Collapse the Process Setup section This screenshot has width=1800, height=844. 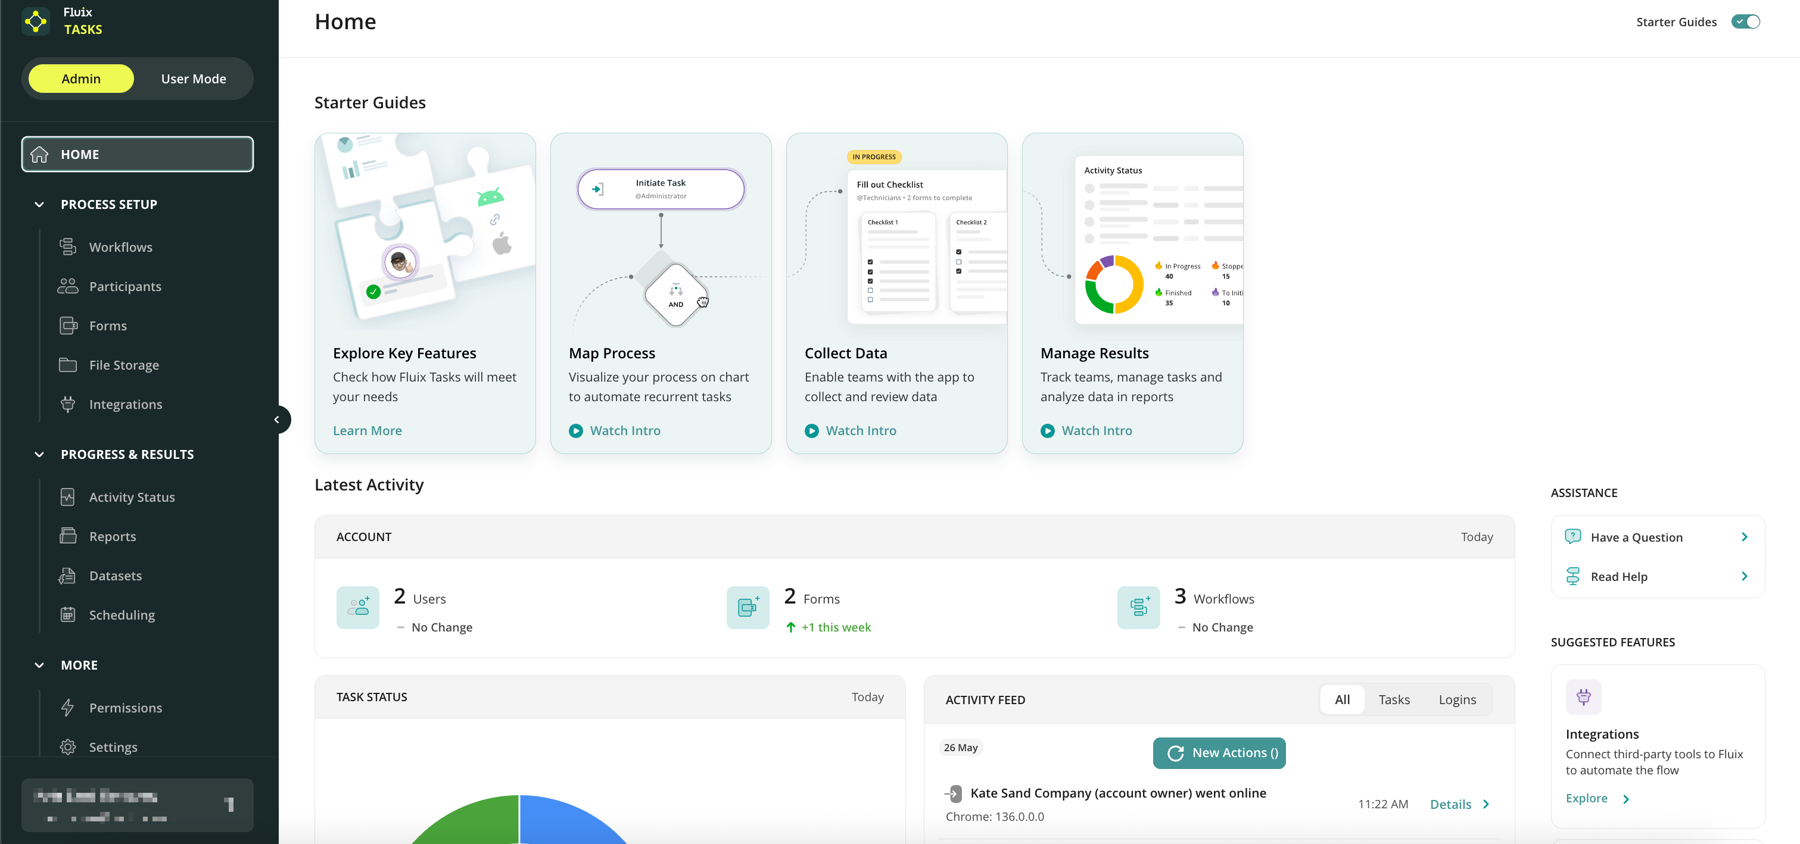click(x=39, y=205)
